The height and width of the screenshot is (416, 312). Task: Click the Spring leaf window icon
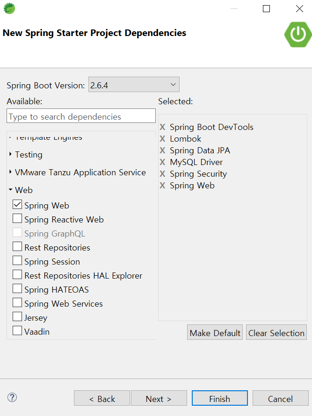tap(9, 8)
